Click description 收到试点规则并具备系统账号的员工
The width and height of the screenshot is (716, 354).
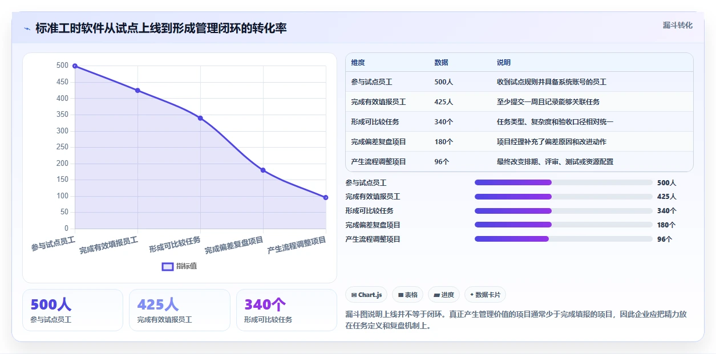coord(552,82)
